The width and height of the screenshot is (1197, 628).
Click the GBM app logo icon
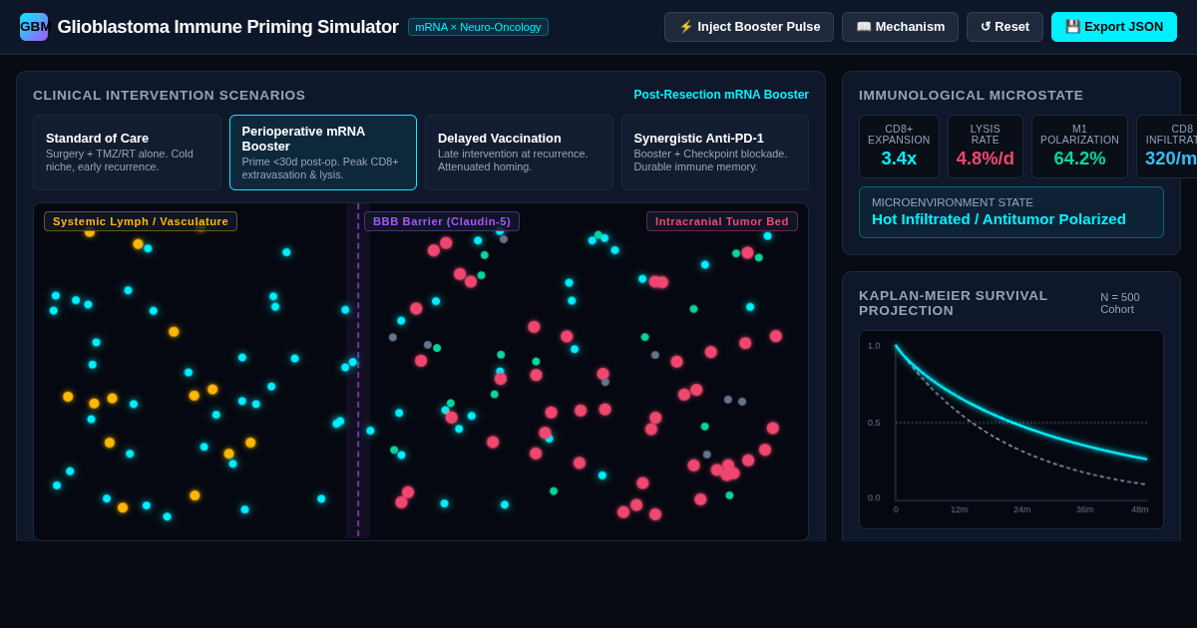(34, 27)
